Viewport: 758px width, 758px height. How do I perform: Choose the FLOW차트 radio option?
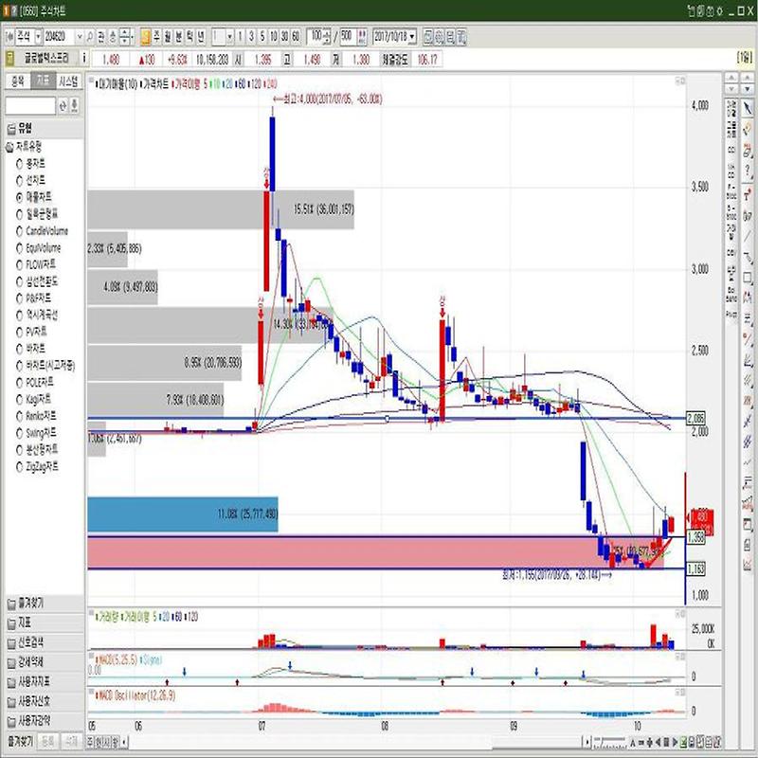pos(36,264)
